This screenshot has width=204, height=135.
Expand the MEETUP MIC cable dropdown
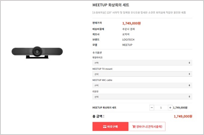(x=142, y=85)
